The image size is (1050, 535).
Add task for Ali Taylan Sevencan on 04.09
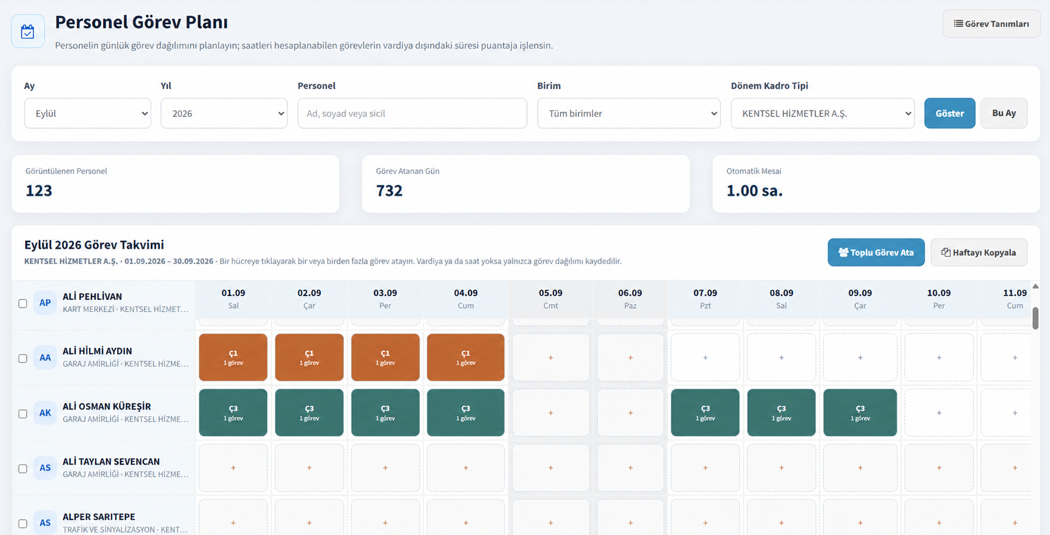[466, 467]
